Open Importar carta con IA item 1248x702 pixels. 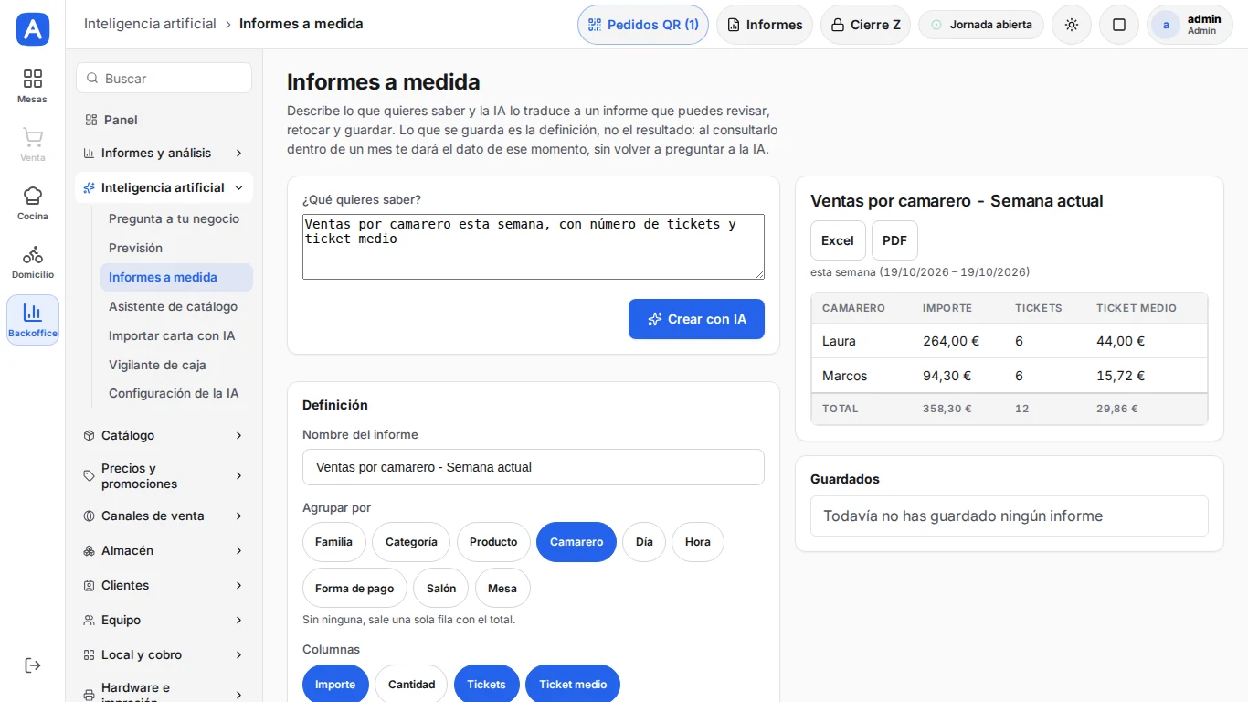tap(176, 335)
